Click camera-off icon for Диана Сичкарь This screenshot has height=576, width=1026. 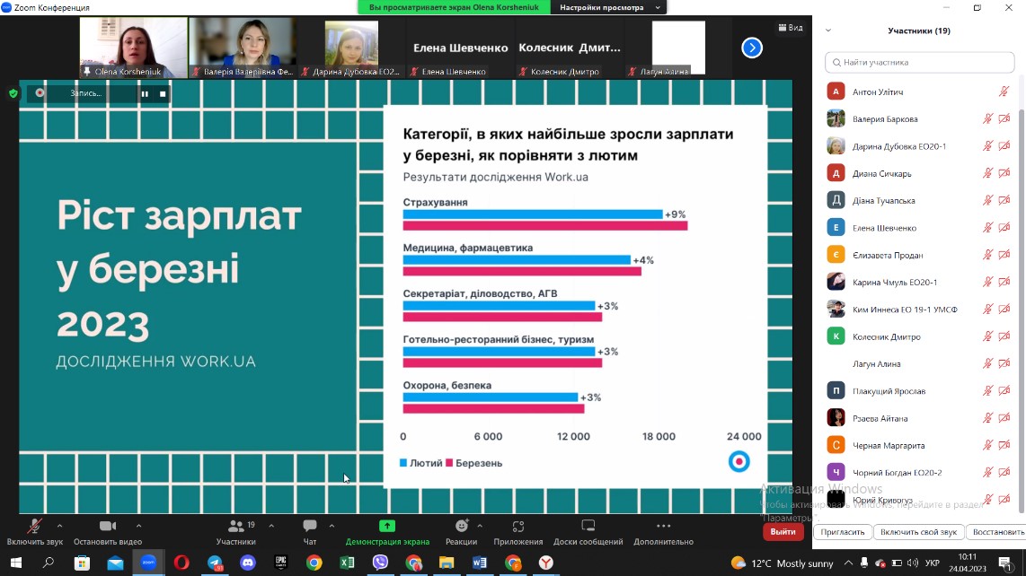click(x=1004, y=173)
